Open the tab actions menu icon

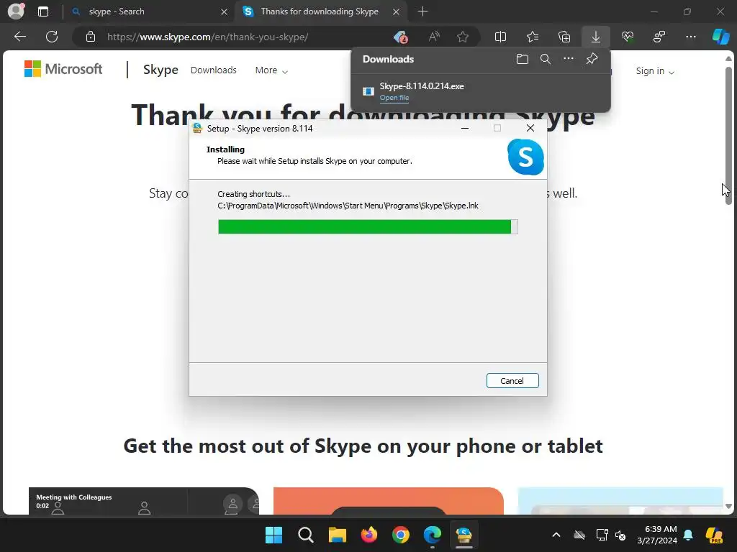pos(42,11)
